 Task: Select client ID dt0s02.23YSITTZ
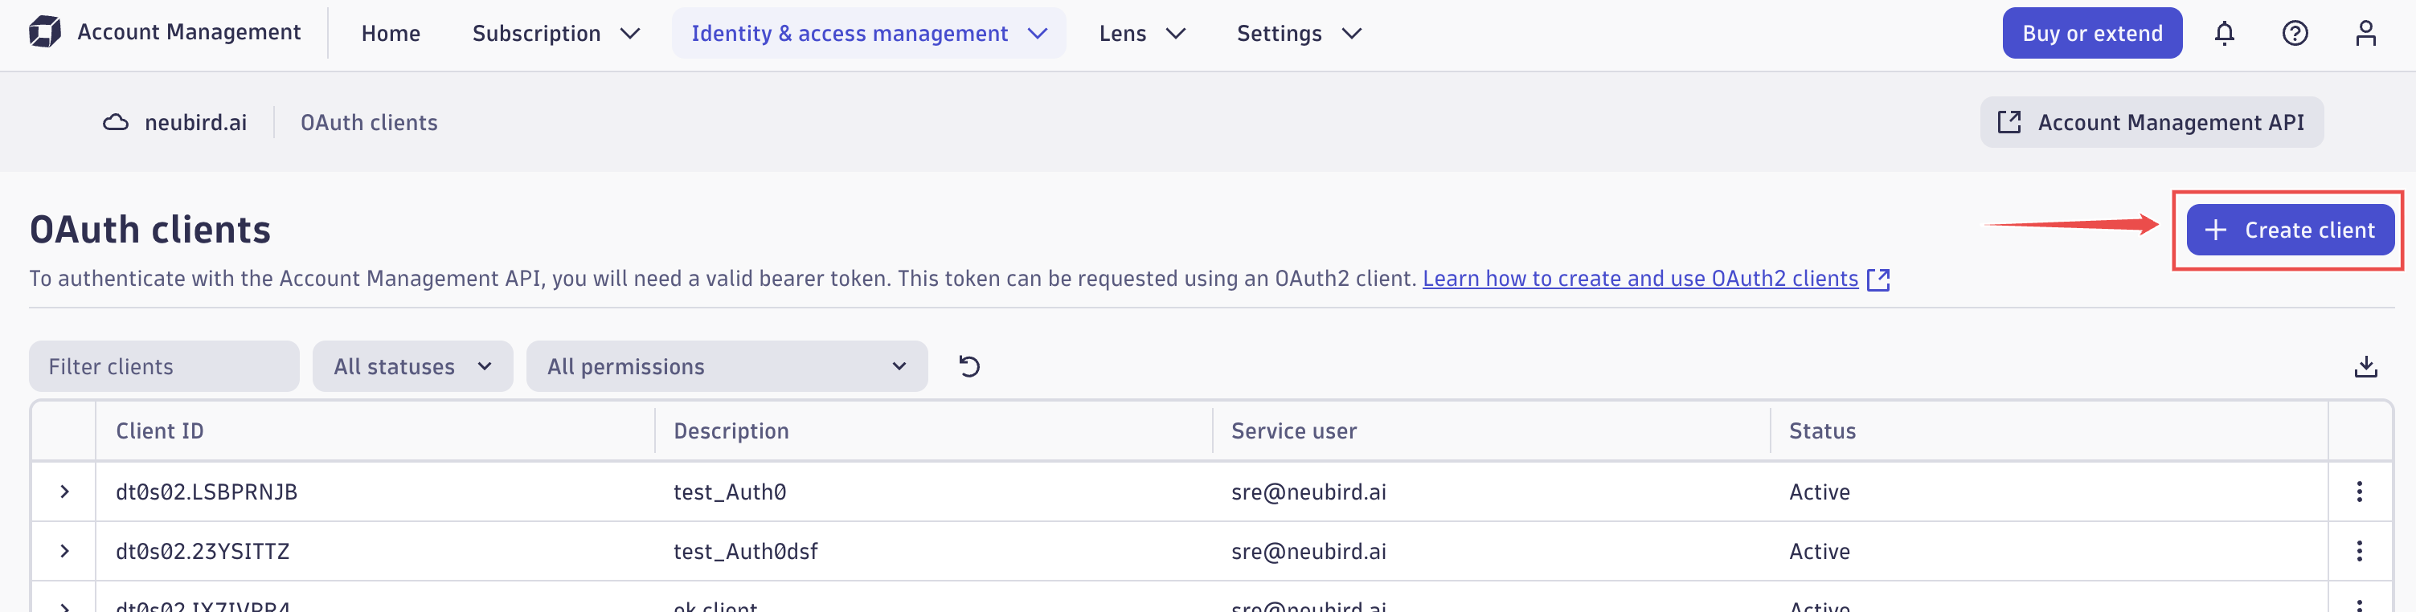tap(203, 552)
